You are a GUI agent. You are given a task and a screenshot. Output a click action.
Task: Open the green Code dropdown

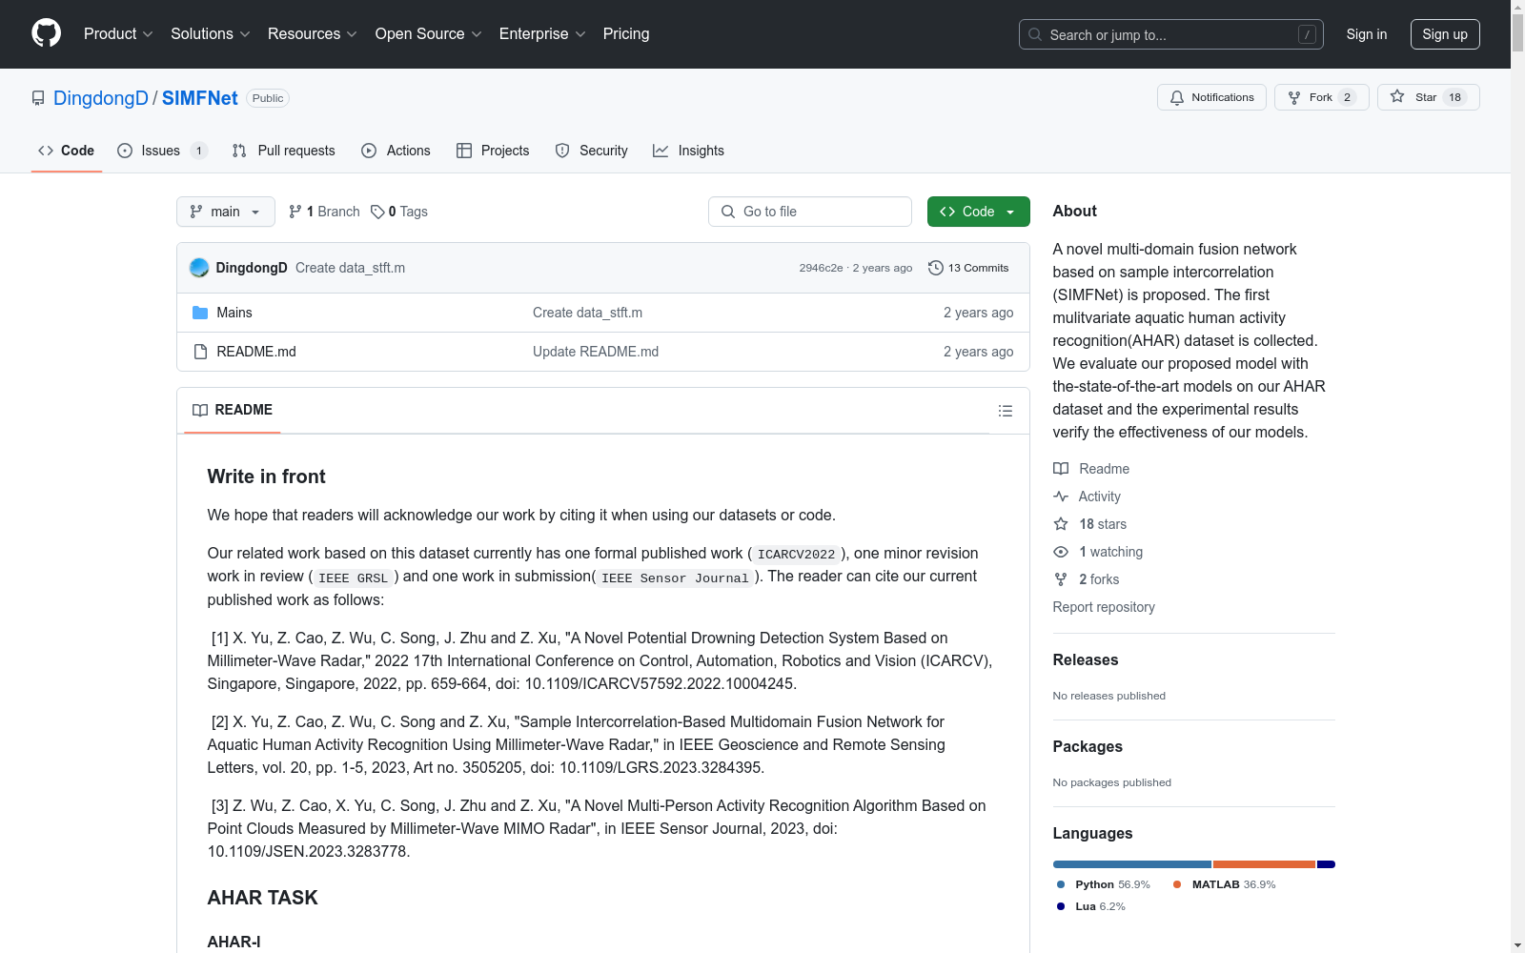pyautogui.click(x=978, y=212)
